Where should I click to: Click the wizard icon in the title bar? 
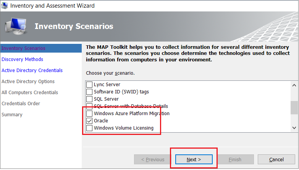[5, 6]
